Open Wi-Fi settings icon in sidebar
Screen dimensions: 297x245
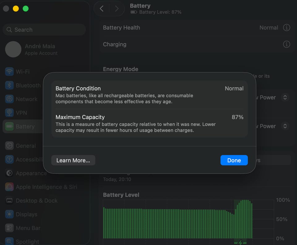click(x=9, y=72)
